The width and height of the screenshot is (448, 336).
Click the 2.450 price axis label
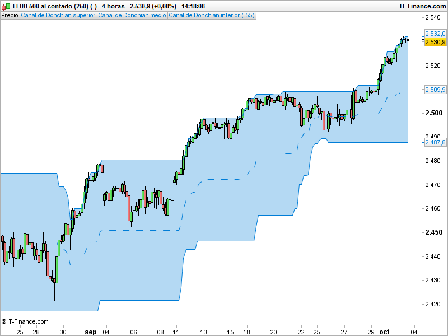pos(433,232)
